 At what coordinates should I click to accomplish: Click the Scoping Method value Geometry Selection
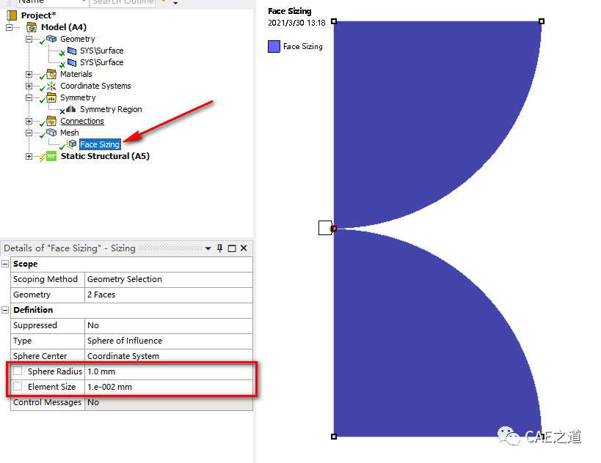(169, 279)
